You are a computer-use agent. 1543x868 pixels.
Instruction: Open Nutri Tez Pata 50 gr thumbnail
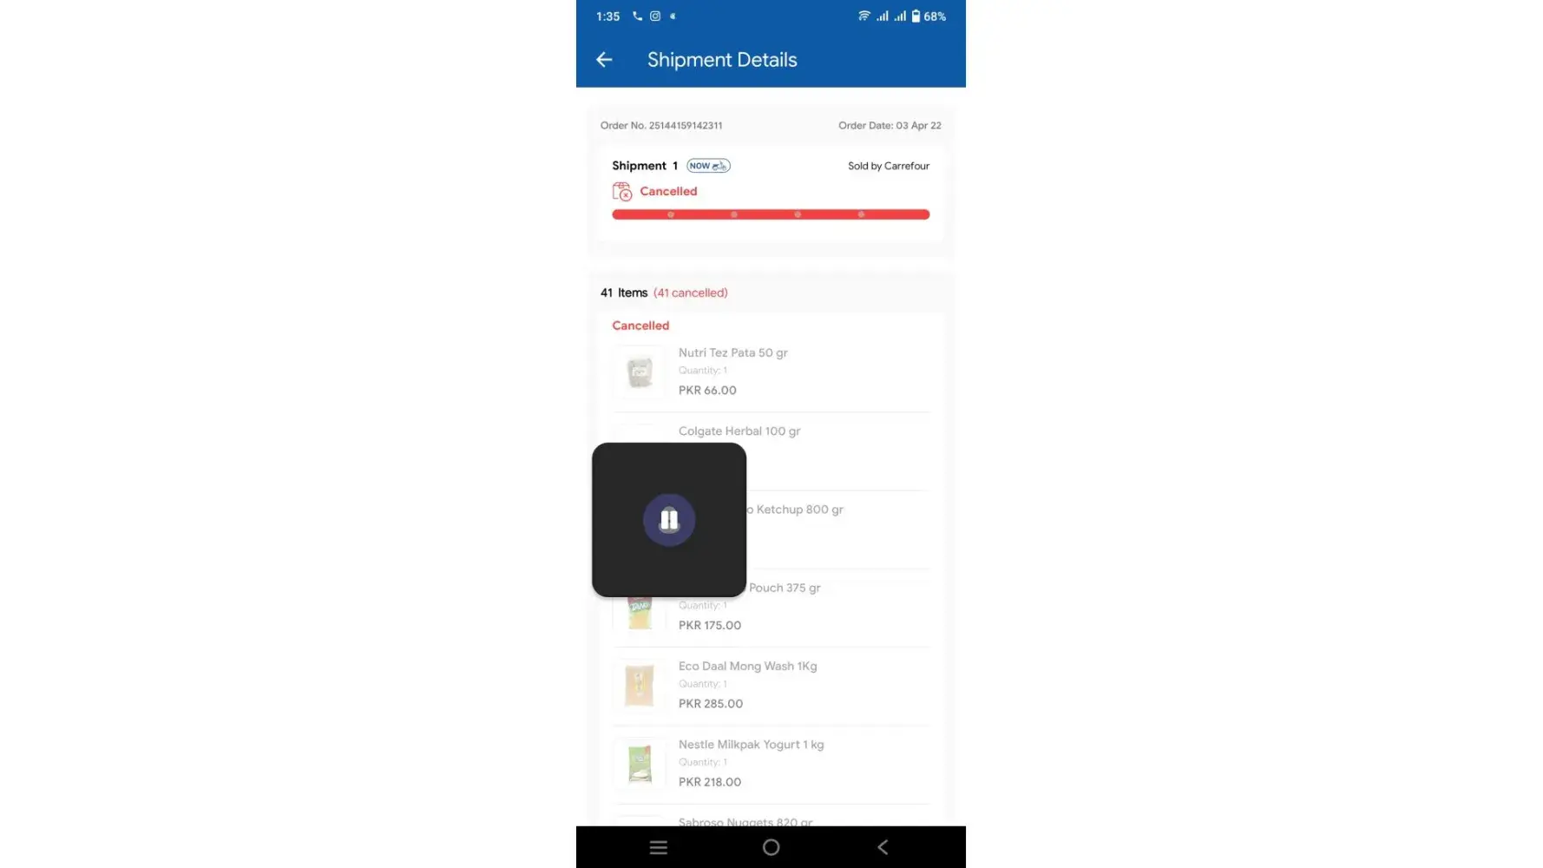[640, 372]
